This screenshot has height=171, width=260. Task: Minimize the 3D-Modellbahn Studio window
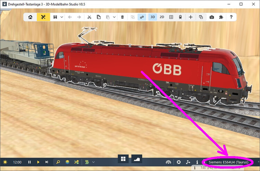[x=229, y=4]
